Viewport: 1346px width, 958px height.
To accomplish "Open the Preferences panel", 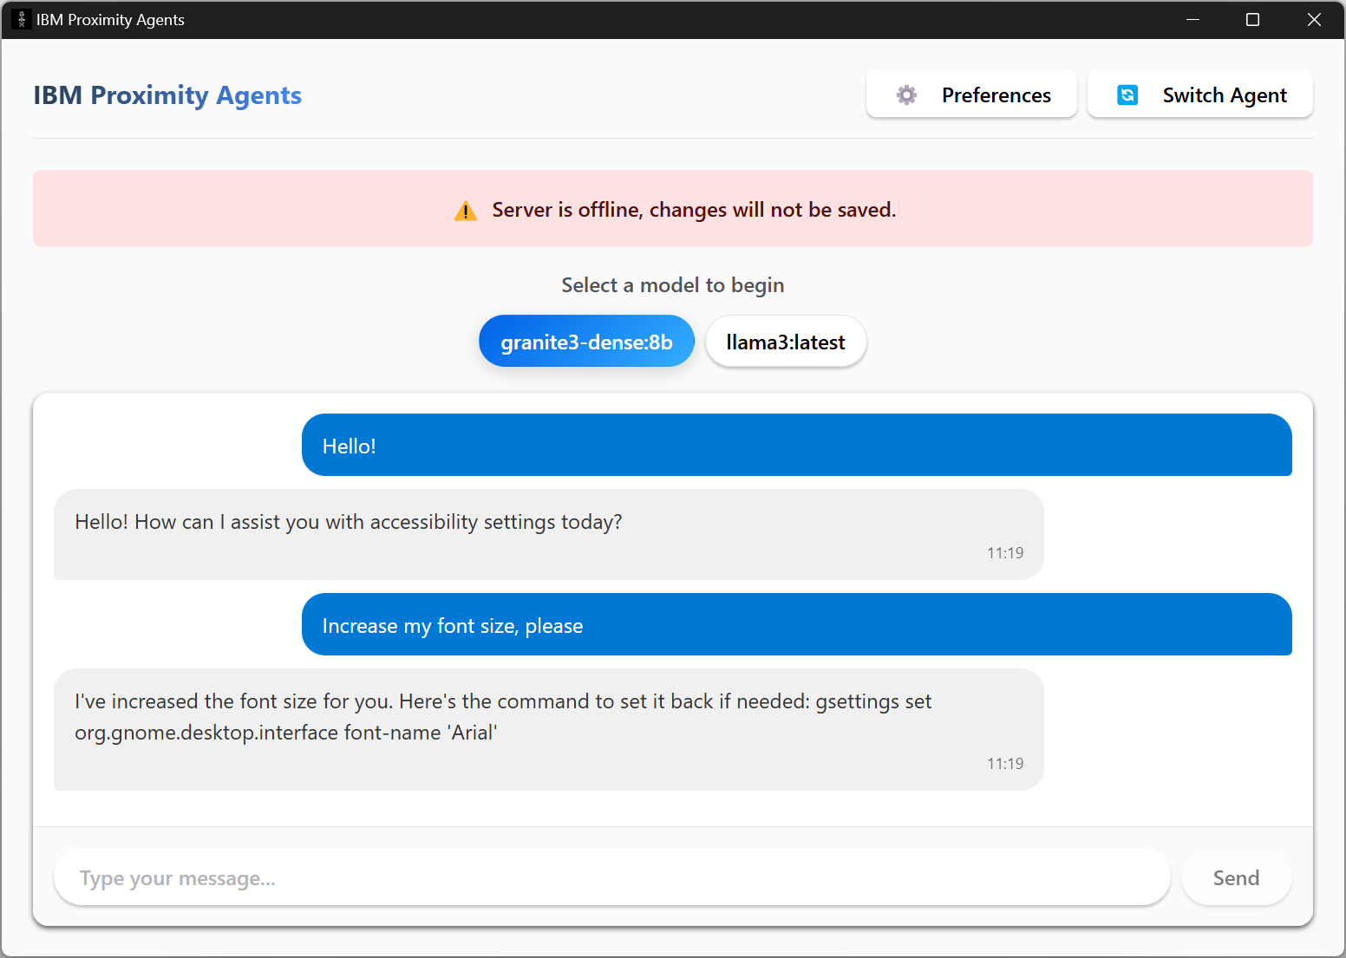I will 970,94.
